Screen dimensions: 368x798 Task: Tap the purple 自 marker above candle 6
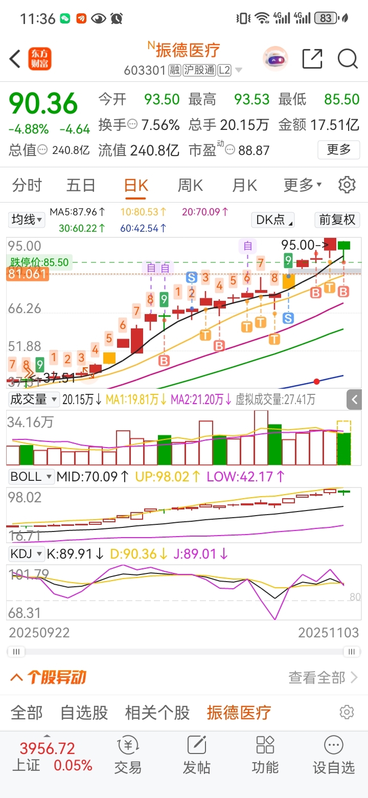click(248, 247)
